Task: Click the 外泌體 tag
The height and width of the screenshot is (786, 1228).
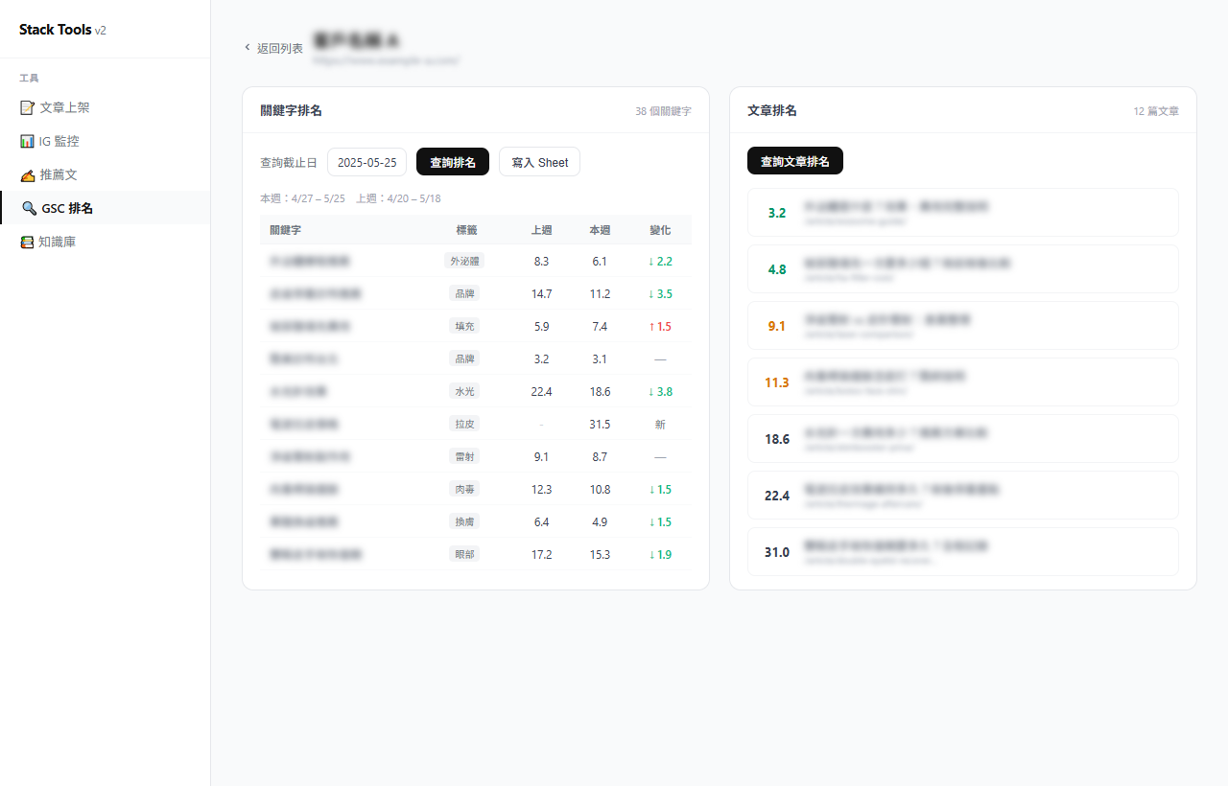Action: [x=466, y=261]
